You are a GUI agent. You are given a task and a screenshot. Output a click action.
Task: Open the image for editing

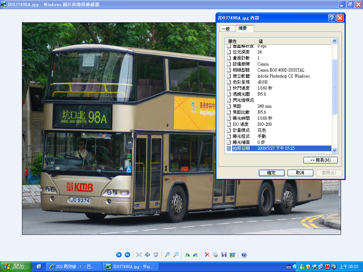(x=233, y=255)
